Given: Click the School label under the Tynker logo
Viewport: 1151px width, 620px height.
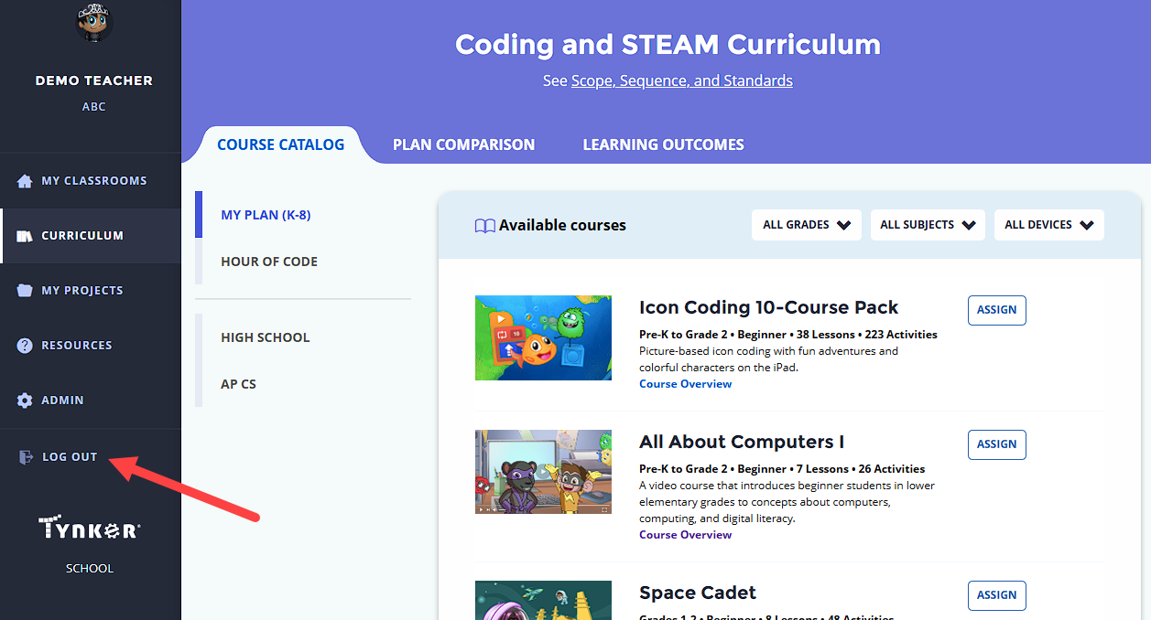Looking at the screenshot, I should (90, 569).
